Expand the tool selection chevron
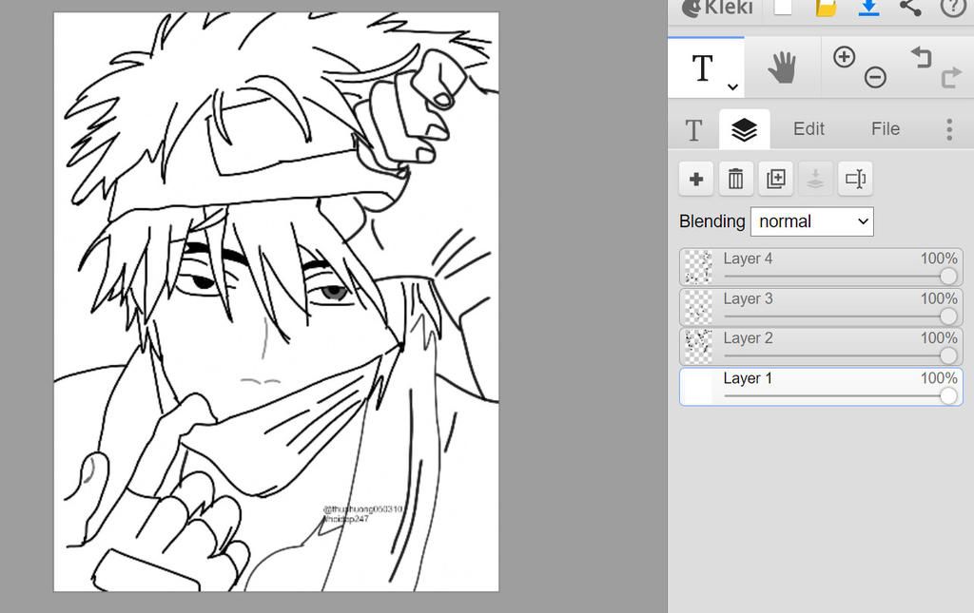This screenshot has width=974, height=613. (x=733, y=86)
